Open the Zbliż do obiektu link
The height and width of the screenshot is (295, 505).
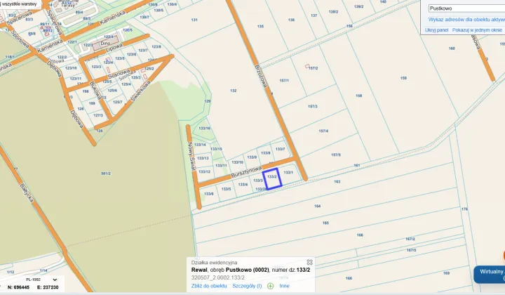[x=209, y=286]
